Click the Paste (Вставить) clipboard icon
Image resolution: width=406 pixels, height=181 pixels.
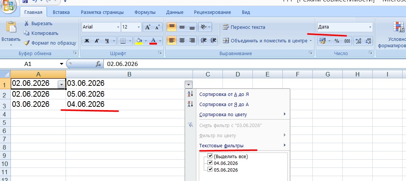[x=11, y=28]
